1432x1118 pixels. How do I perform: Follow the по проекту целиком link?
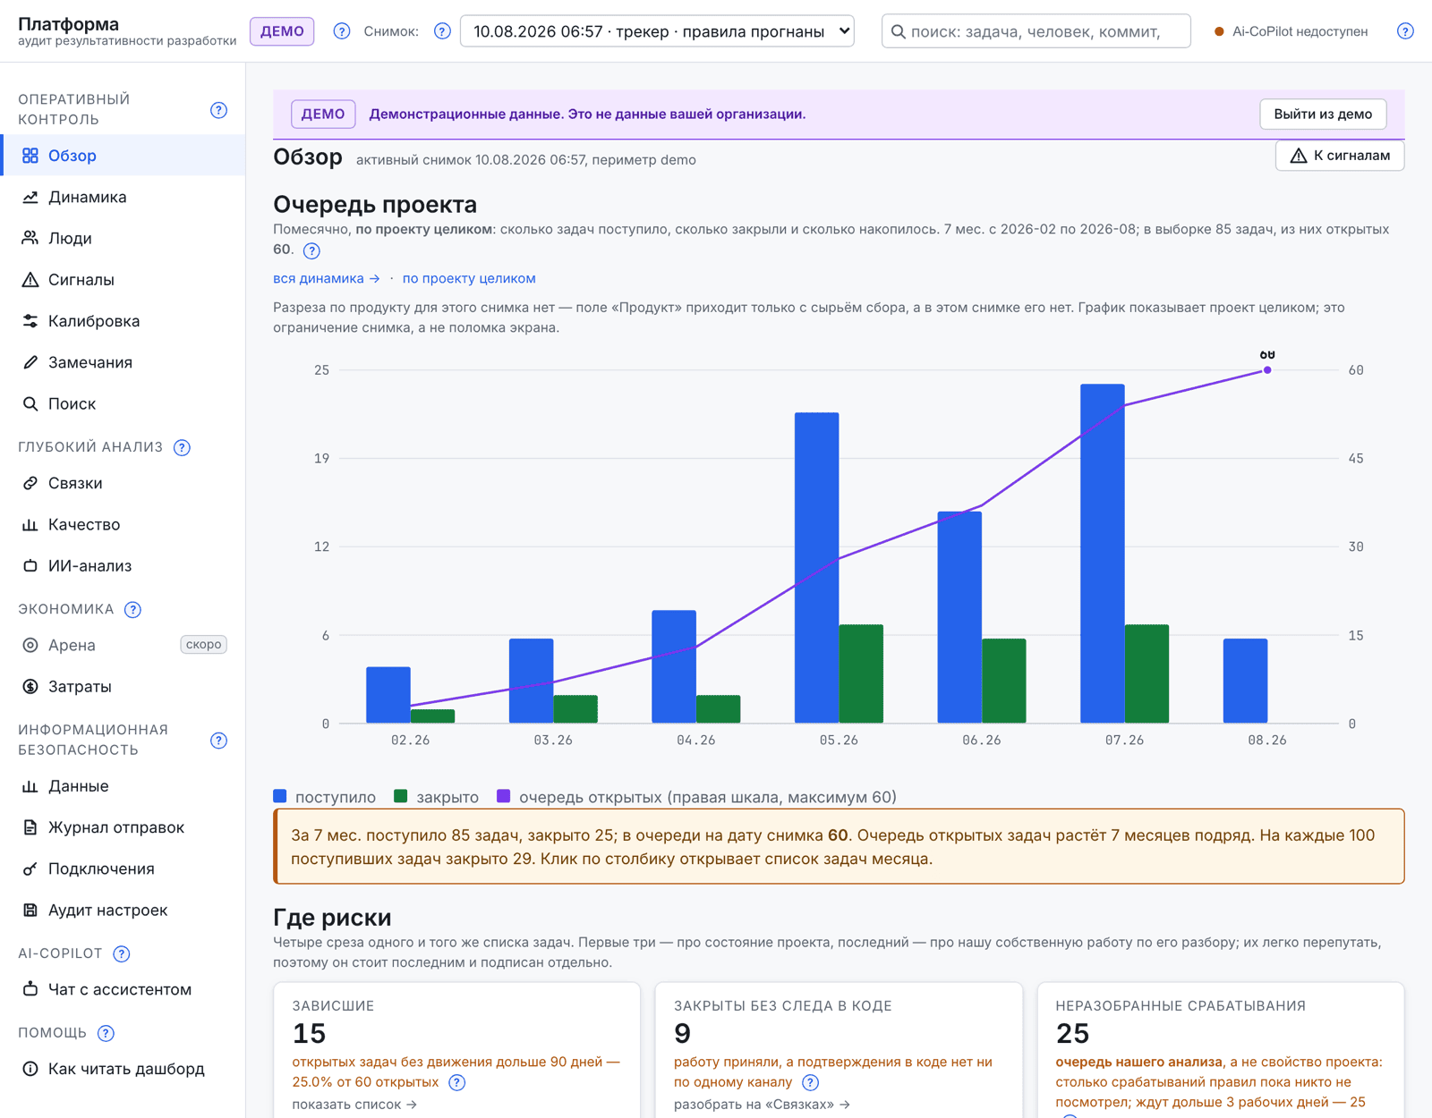tap(469, 278)
